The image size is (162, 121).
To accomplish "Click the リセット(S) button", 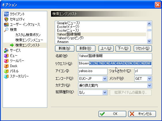I will 143,48.
